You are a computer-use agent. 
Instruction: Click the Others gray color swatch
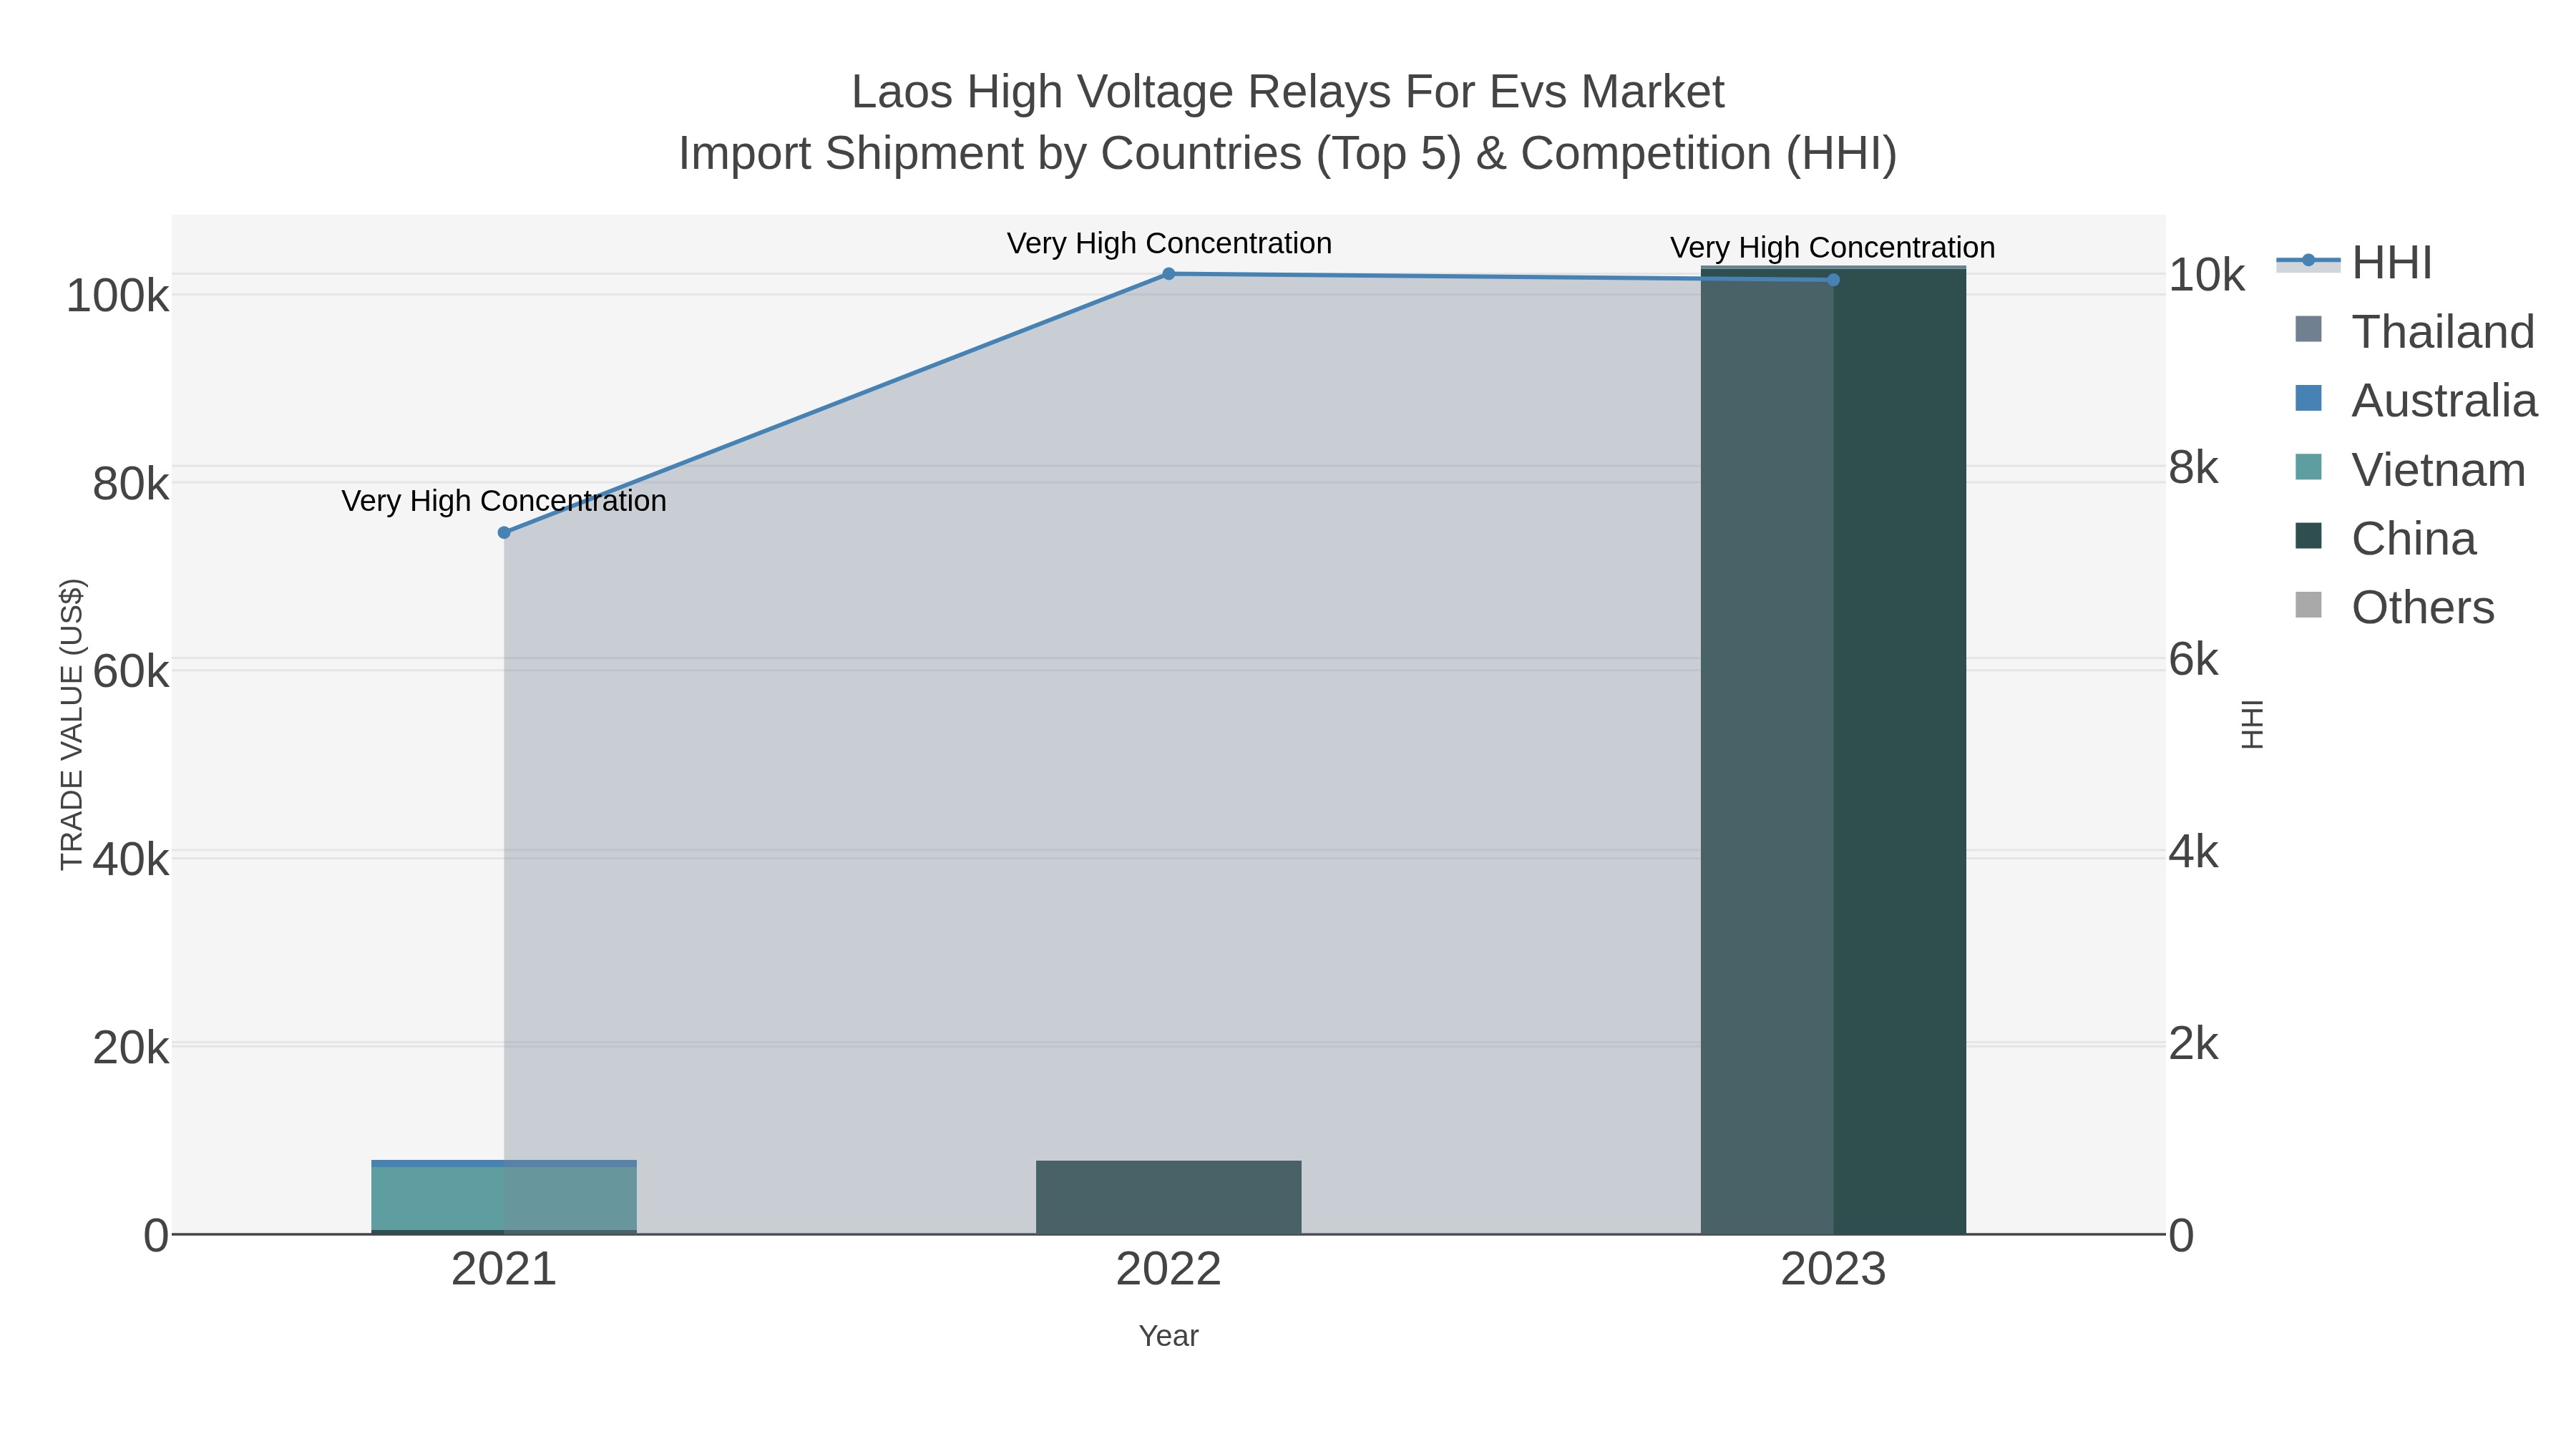[2308, 605]
